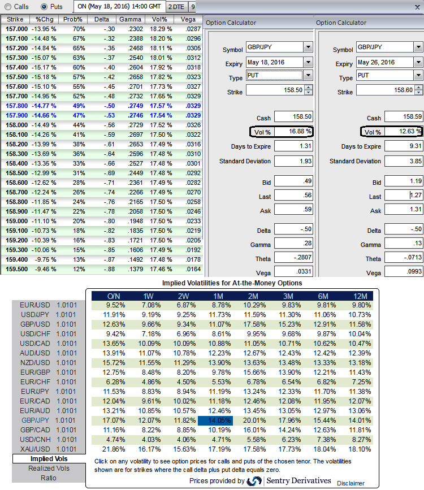This screenshot has height=490, width=424.
Task: Click GBP/JPY O/N volatility 17.07%
Action: (x=114, y=420)
